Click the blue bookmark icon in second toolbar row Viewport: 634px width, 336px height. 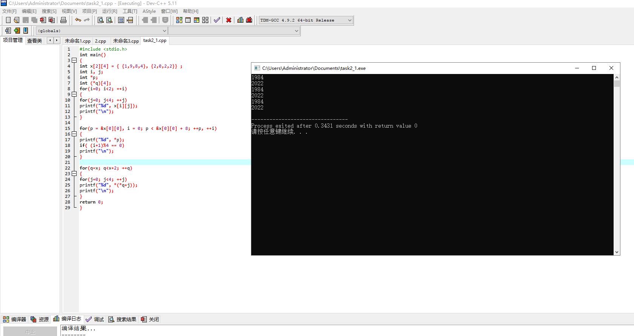click(26, 31)
